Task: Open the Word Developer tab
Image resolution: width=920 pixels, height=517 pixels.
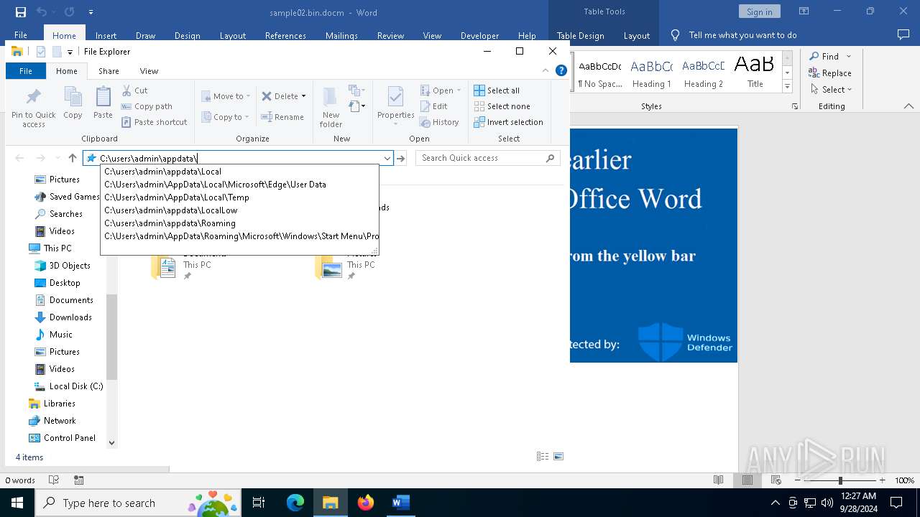Action: (479, 35)
